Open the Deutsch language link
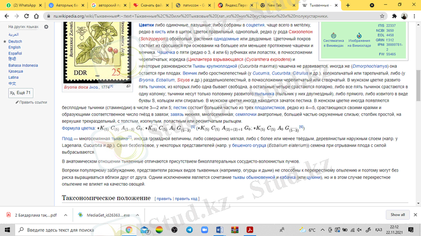Screen dimensions: 421x236 point(15,41)
